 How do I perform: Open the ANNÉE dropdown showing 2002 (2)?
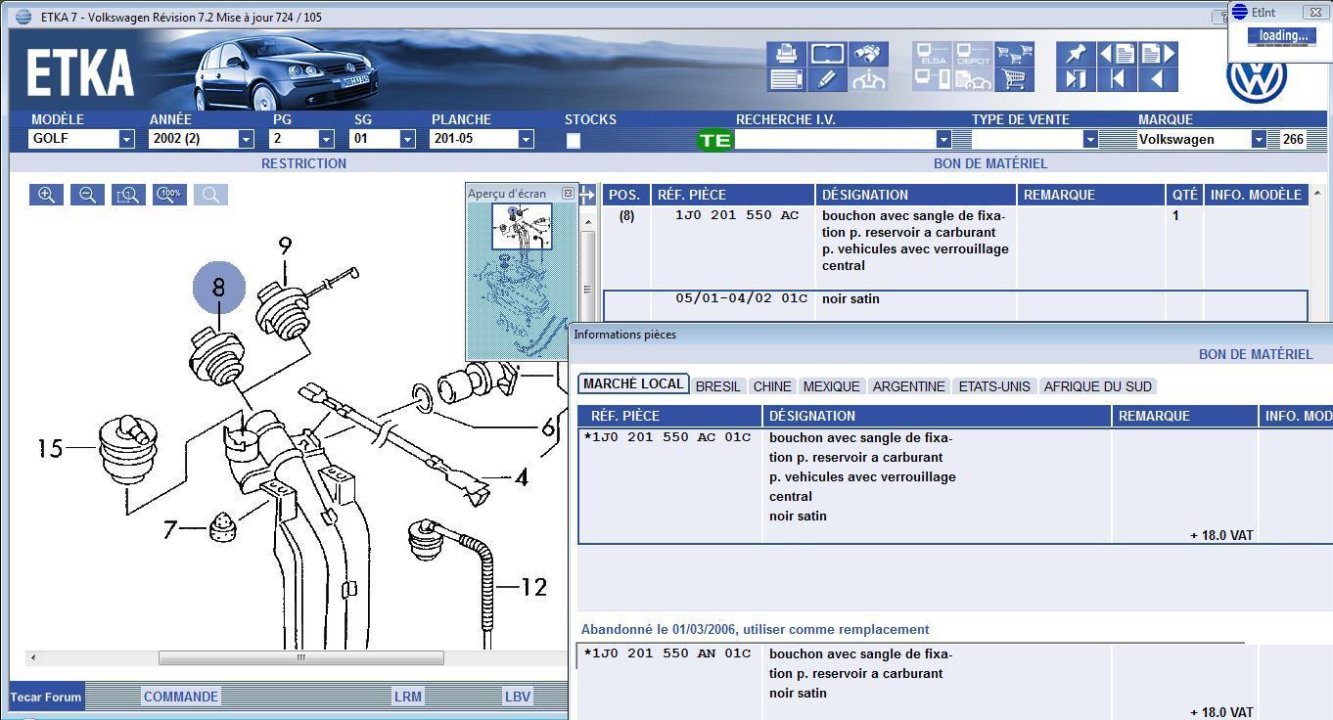tap(246, 139)
